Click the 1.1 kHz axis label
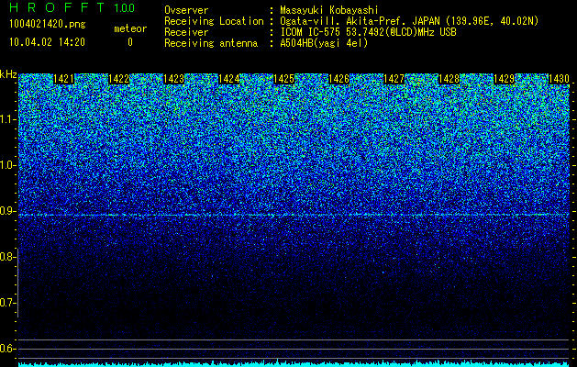Viewport: 577px width, 367px height. coord(7,119)
